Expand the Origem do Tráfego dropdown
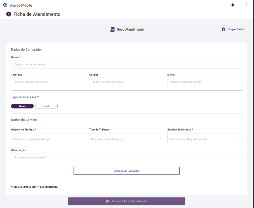 click(48, 138)
